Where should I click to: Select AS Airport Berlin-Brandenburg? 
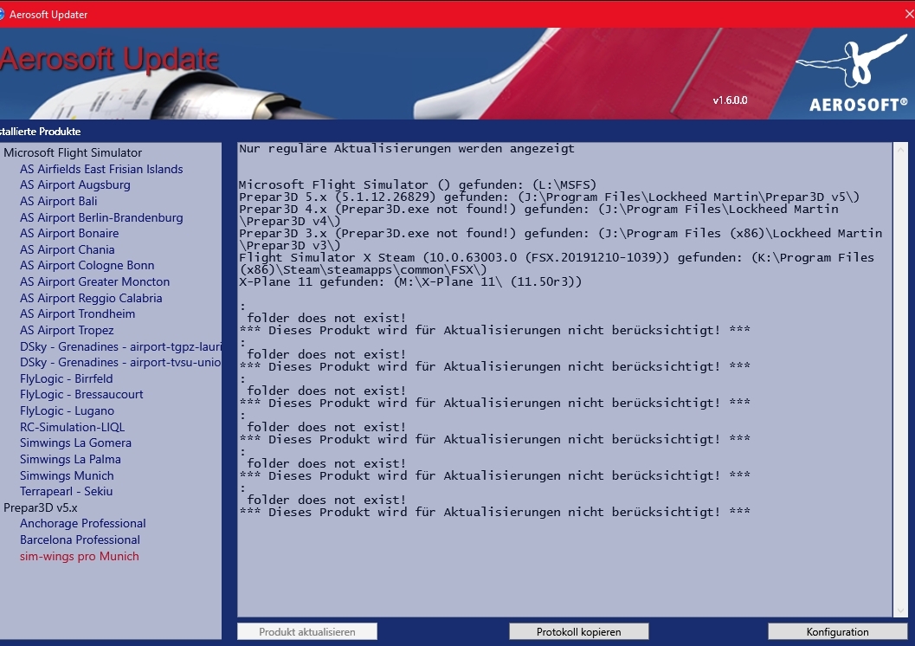[x=101, y=217]
